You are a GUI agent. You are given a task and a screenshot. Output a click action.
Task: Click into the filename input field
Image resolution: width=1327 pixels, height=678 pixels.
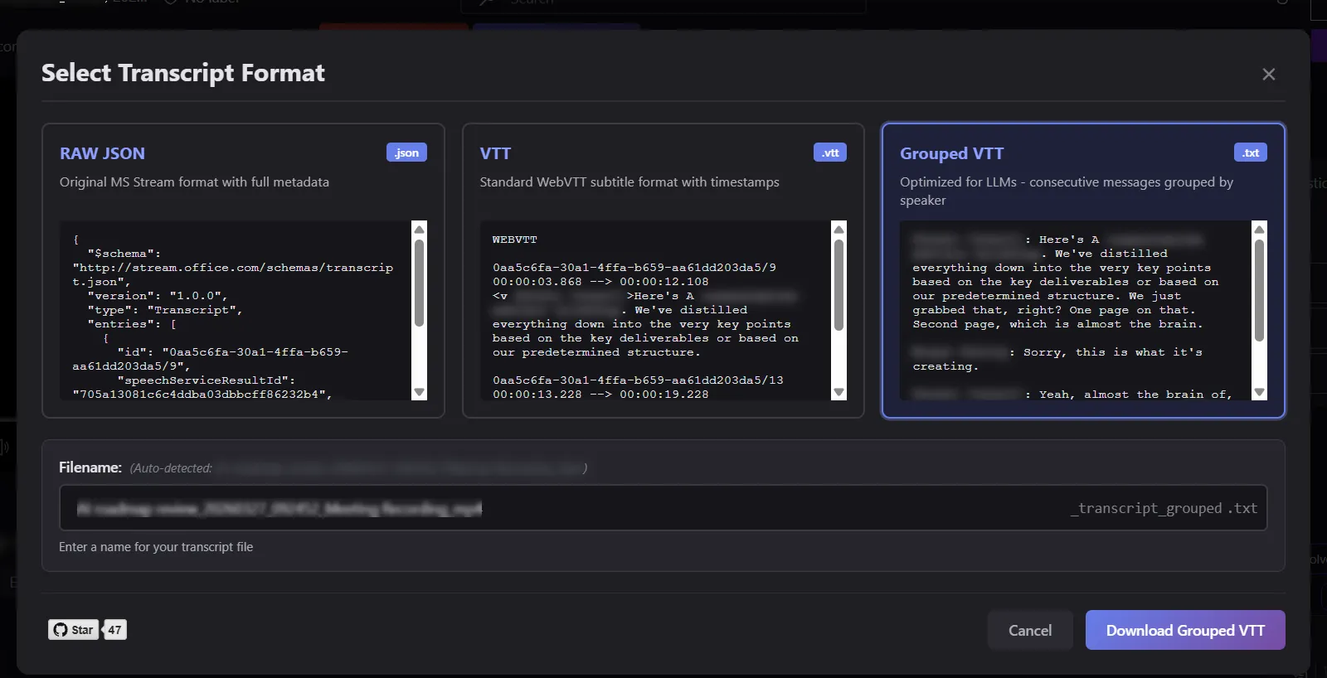[x=663, y=508]
